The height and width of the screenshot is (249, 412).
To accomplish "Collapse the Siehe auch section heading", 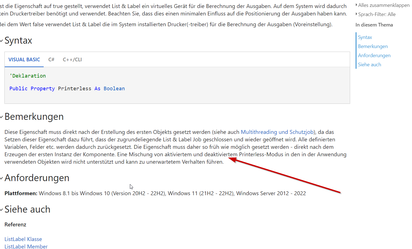I will 27,210.
